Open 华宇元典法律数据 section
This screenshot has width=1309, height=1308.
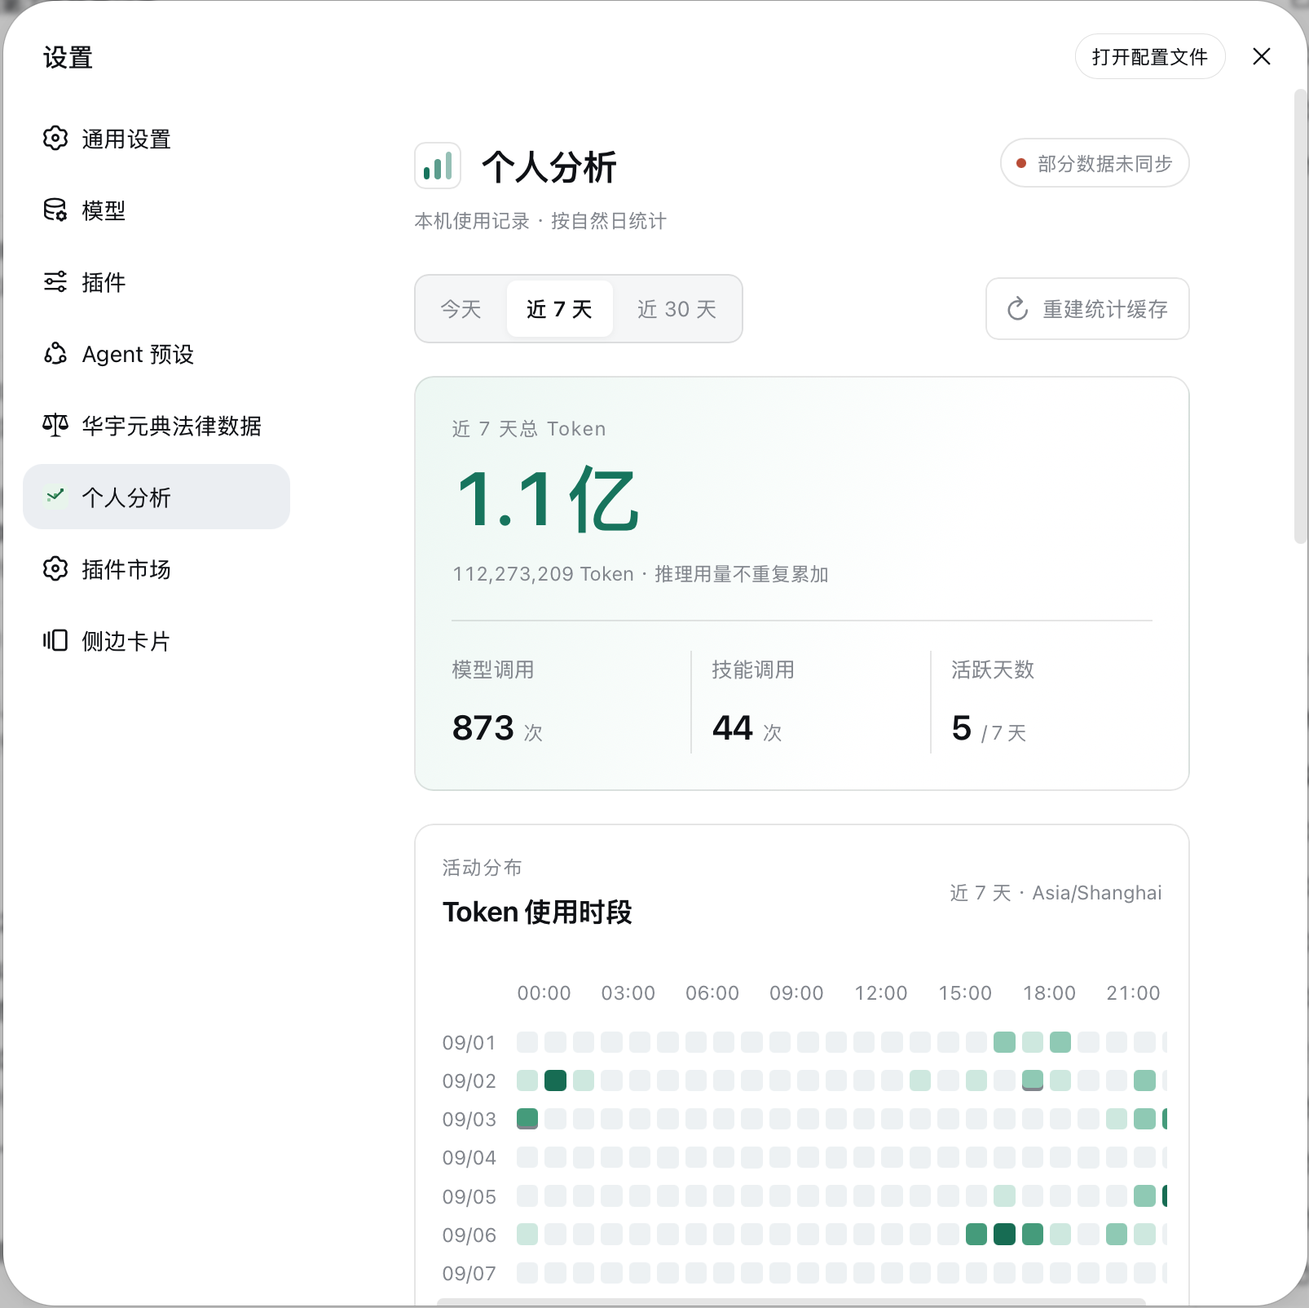point(156,426)
